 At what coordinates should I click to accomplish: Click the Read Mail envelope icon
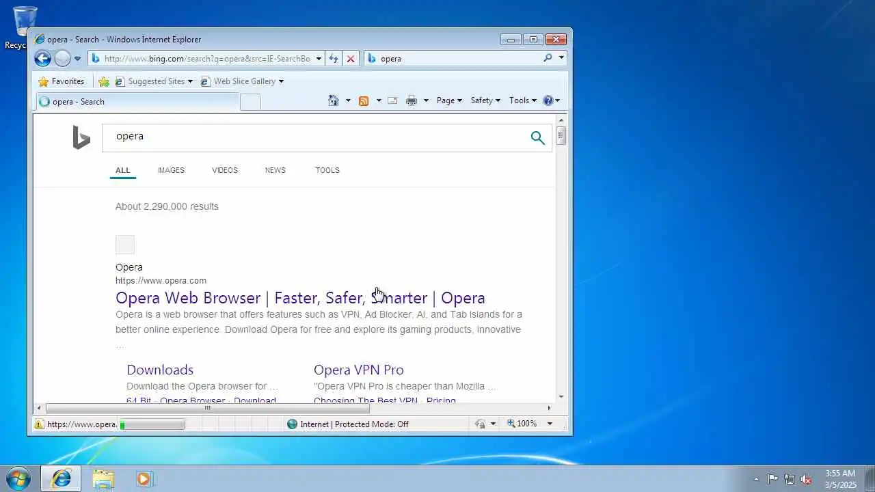point(392,100)
